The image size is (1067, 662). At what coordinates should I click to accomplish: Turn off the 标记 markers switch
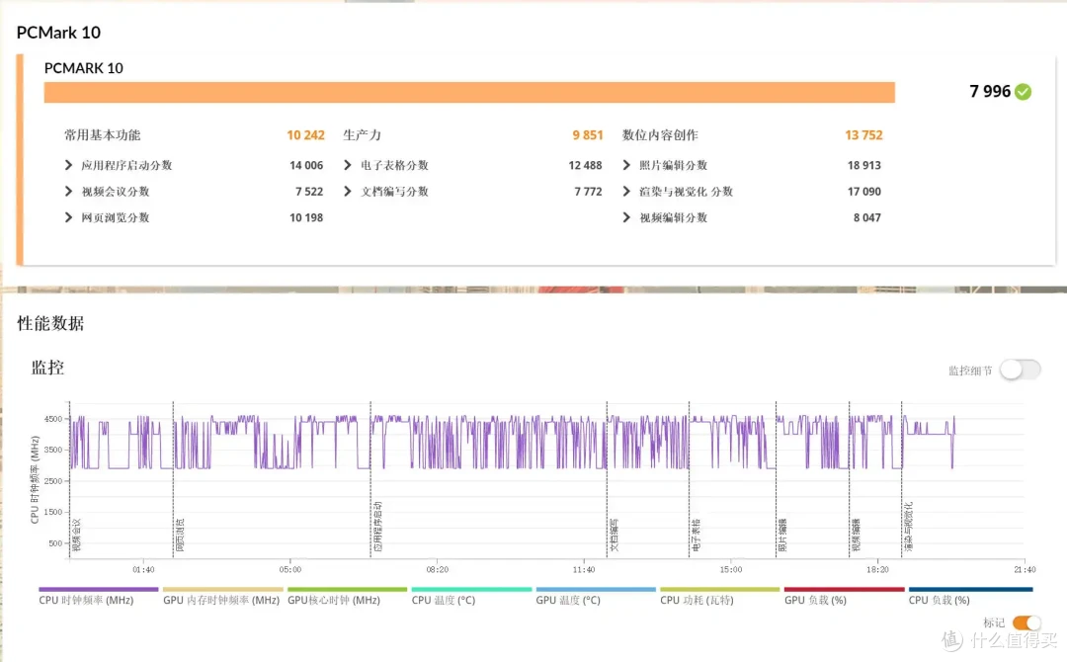point(1026,622)
